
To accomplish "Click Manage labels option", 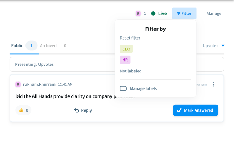I will [143, 88].
